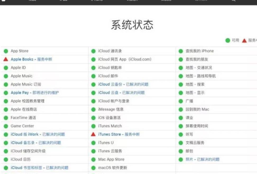Image resolution: width=257 pixels, height=174 pixels.
Task: Click the green dot beside Mac App Store
Action: coord(93,159)
